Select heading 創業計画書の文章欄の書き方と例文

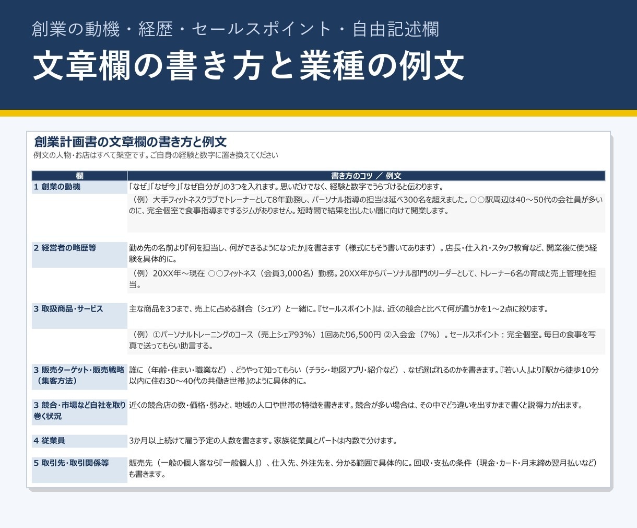tap(130, 142)
